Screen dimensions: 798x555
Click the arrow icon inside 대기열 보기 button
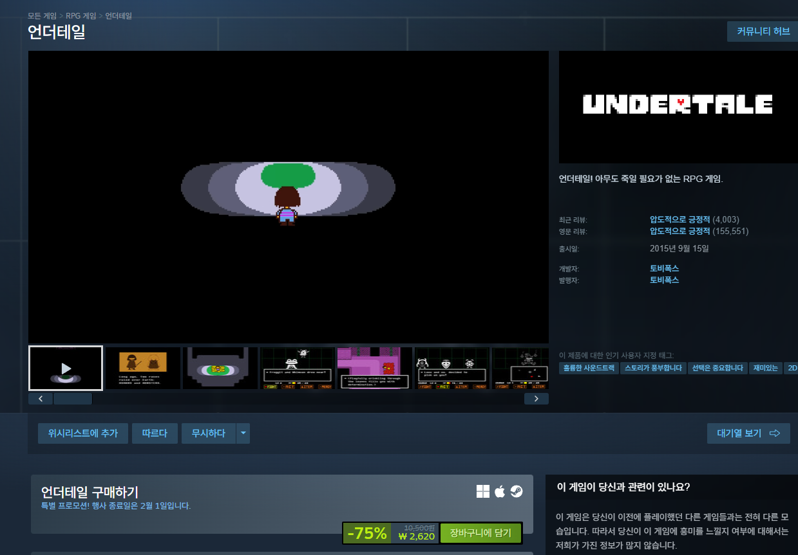[x=774, y=433]
